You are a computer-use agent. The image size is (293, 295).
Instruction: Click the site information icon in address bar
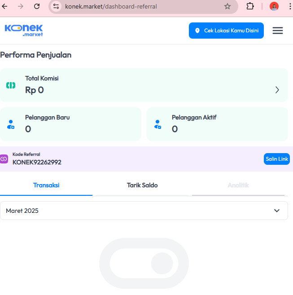tap(56, 6)
